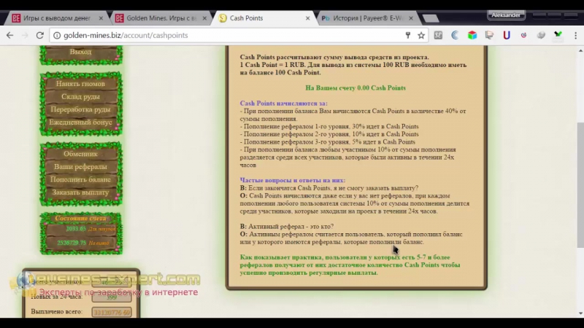Screen dimensions: 584x328
Task: Open Пополнить баланс page
Action: click(x=80, y=179)
